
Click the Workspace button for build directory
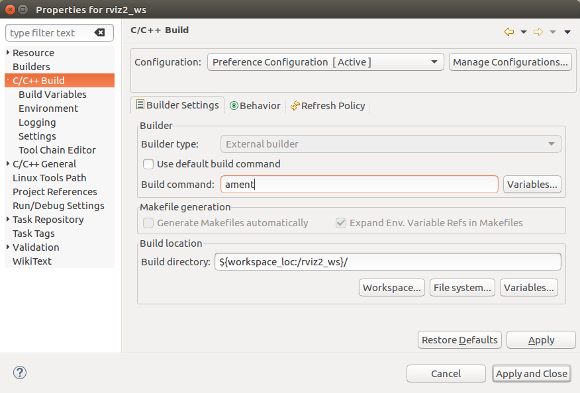point(393,288)
